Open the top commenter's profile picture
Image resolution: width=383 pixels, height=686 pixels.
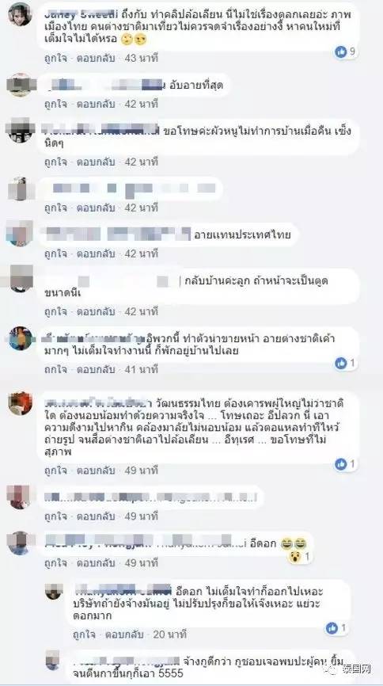[x=20, y=14]
